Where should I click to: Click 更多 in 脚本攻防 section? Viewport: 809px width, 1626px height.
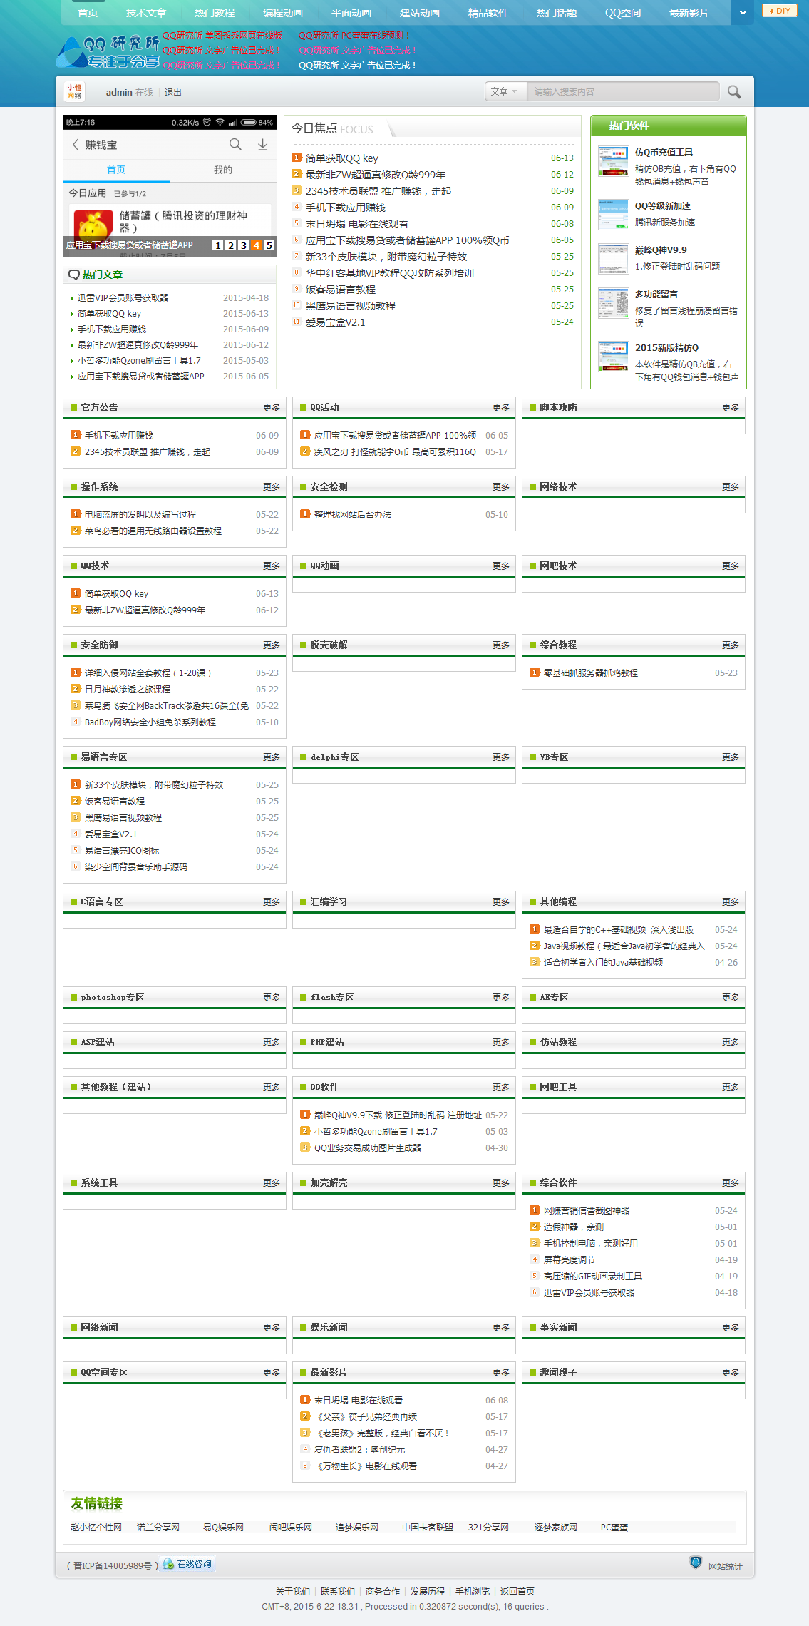(x=731, y=408)
